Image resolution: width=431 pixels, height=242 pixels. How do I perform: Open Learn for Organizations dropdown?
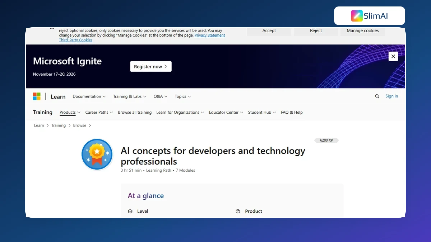[x=180, y=113]
